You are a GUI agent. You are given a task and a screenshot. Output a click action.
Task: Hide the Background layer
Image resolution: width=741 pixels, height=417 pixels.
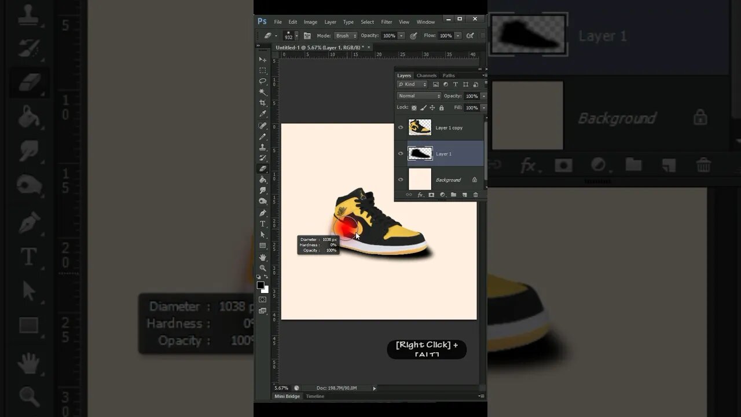[401, 180]
